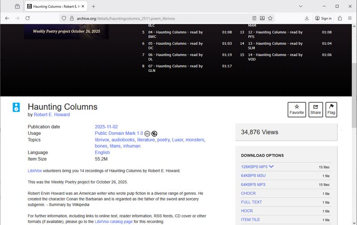Play track 13 read by SLM
357x225 pixels.
[x=286, y=46]
